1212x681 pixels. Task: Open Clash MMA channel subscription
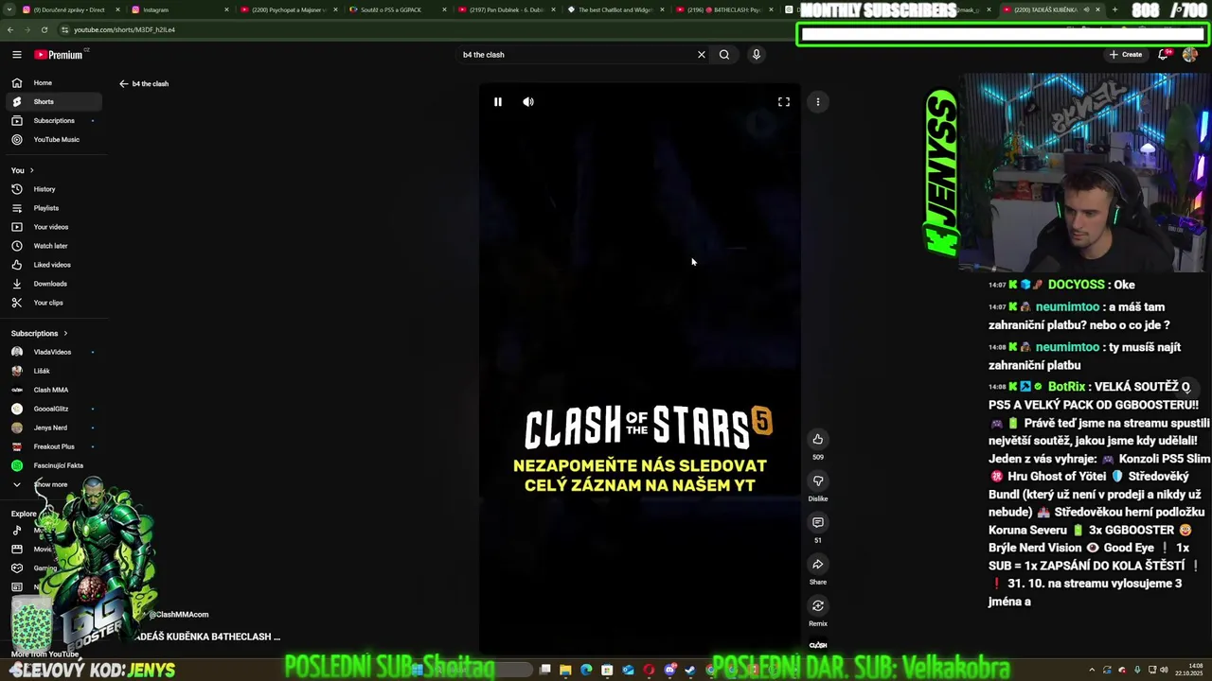pyautogui.click(x=53, y=390)
